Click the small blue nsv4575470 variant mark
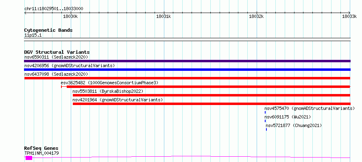 coord(265,112)
